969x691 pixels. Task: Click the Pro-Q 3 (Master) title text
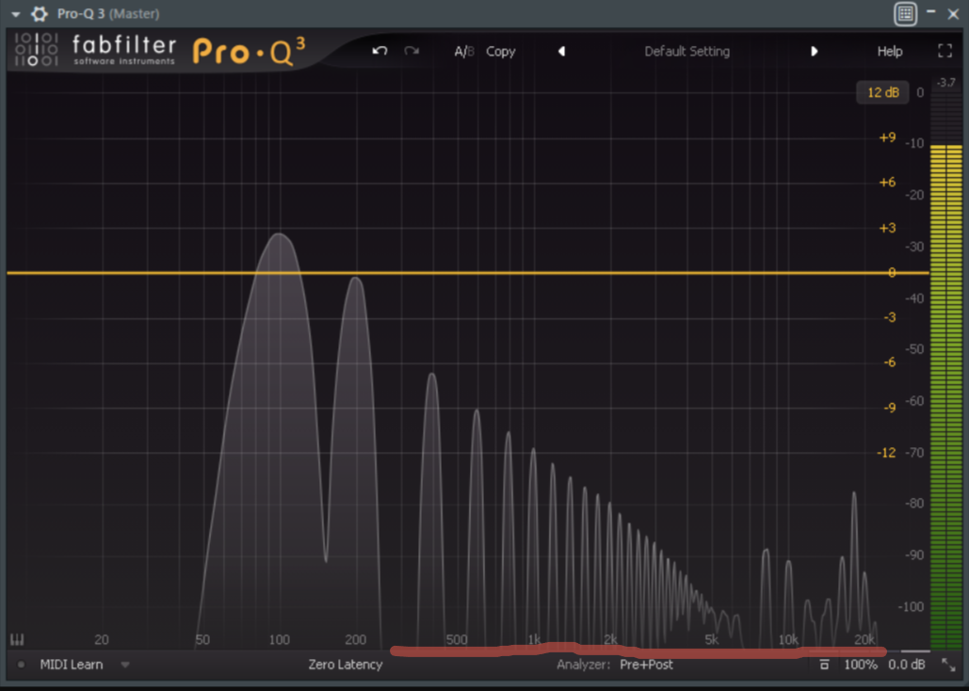coord(108,13)
